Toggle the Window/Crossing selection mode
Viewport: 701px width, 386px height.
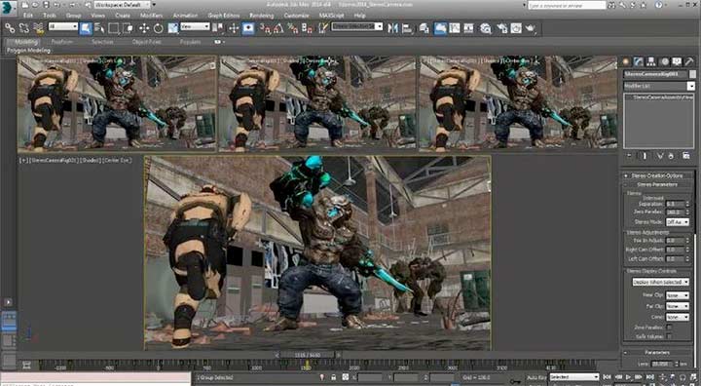129,28
